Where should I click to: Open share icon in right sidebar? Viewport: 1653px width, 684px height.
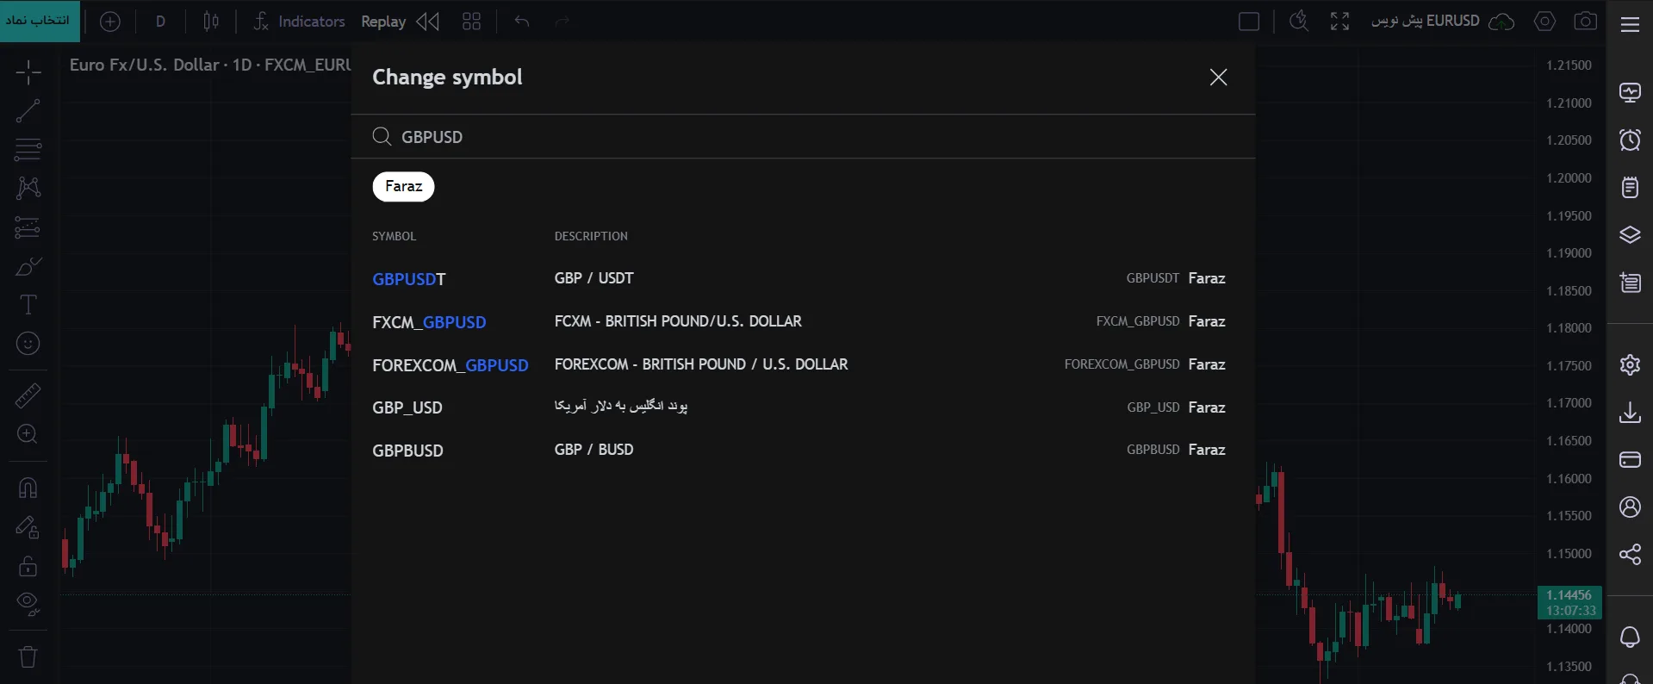(x=1630, y=554)
